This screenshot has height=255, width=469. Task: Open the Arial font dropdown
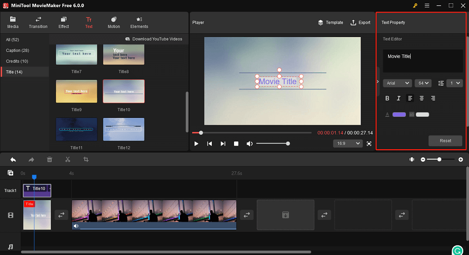[x=397, y=83]
